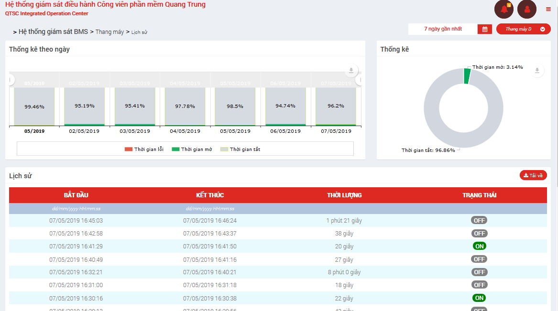Go to Hệ thống giám sát BMS breadcrumb
Screen dimensions: 558x311
pos(53,32)
